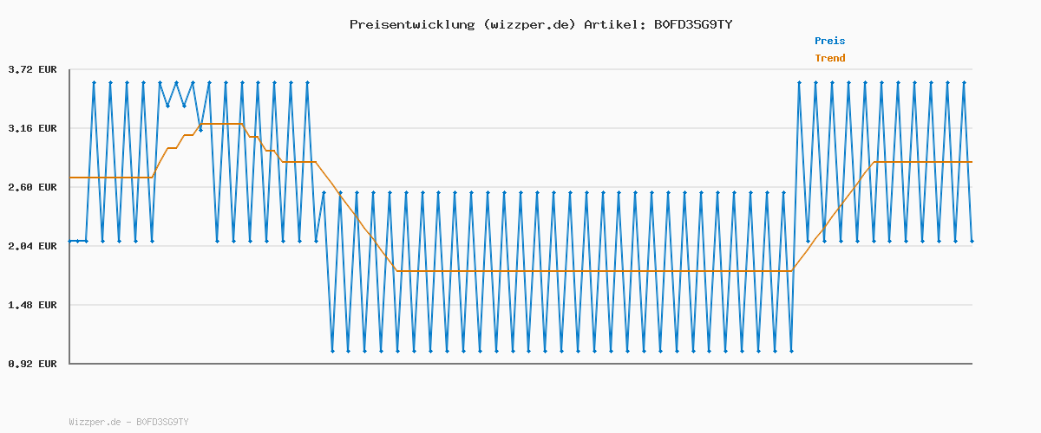
Task: Click the Preis legend label
Action: click(x=829, y=41)
